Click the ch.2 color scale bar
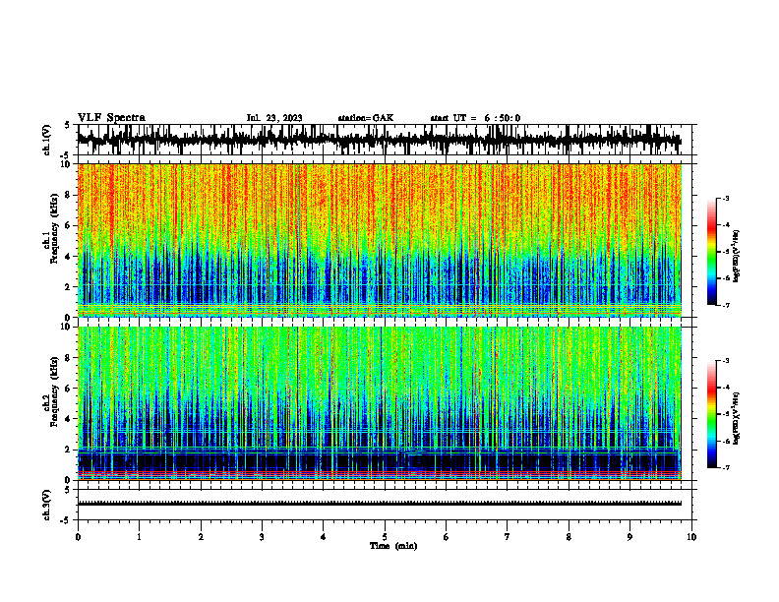The height and width of the screenshot is (602, 779). (x=712, y=414)
